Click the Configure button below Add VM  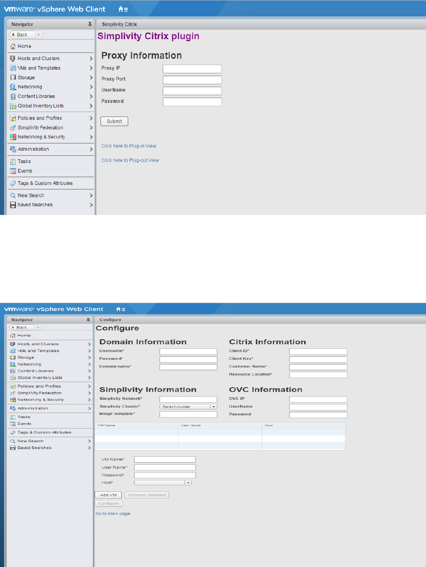(108, 503)
